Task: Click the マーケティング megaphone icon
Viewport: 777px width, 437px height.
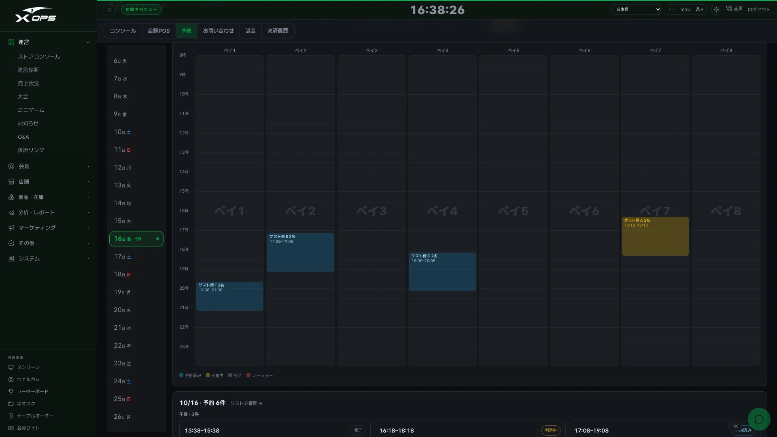Action: 11,228
